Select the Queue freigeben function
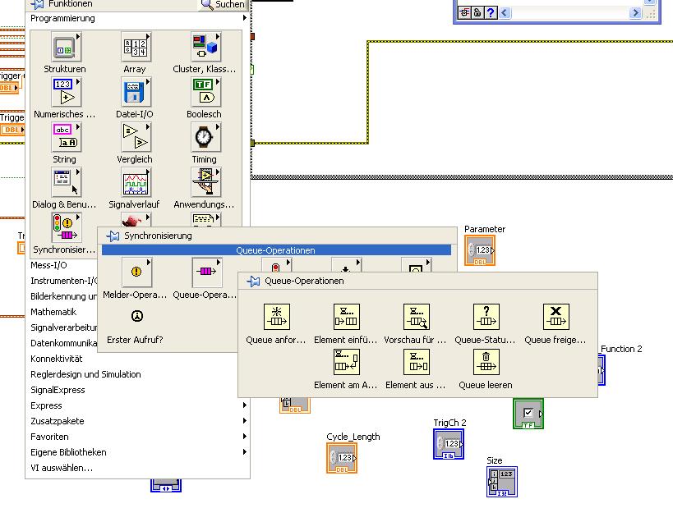Viewport: 673px width, 531px height. (556, 317)
